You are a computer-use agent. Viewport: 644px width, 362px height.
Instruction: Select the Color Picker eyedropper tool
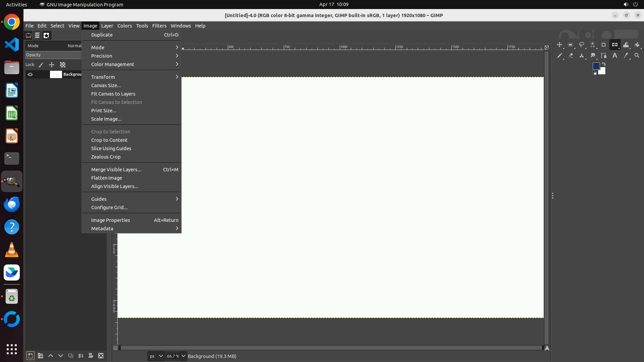point(626,56)
